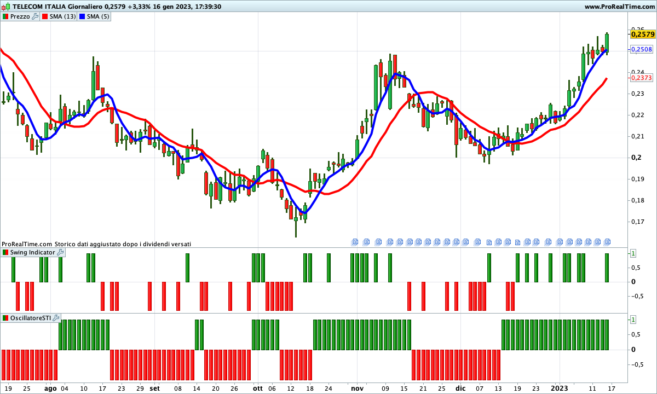Screen dimensions: 657x394
Task: Click the red 0,2373 SMA value tag
Action: [642, 78]
